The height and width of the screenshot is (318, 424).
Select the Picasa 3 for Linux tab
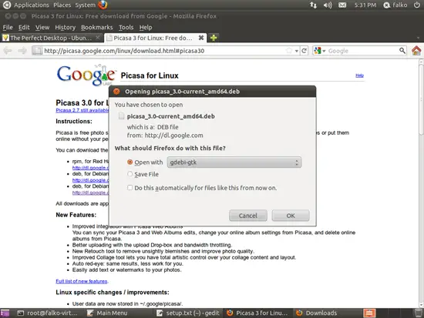click(153, 38)
